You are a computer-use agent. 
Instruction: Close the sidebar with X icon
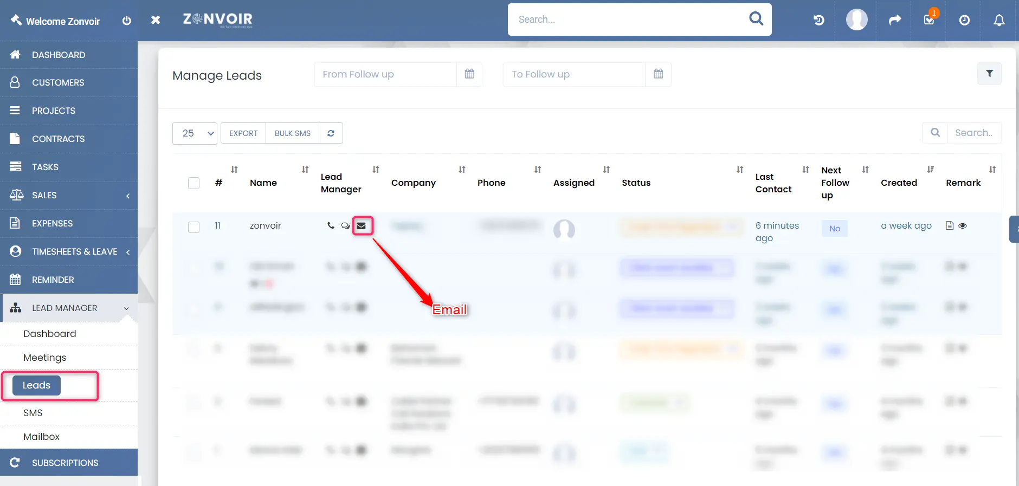[x=156, y=20]
